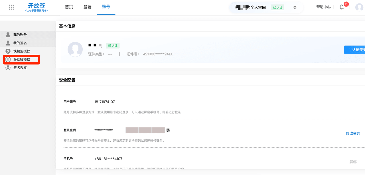Click the ID number 421083*****241X

coord(158,54)
